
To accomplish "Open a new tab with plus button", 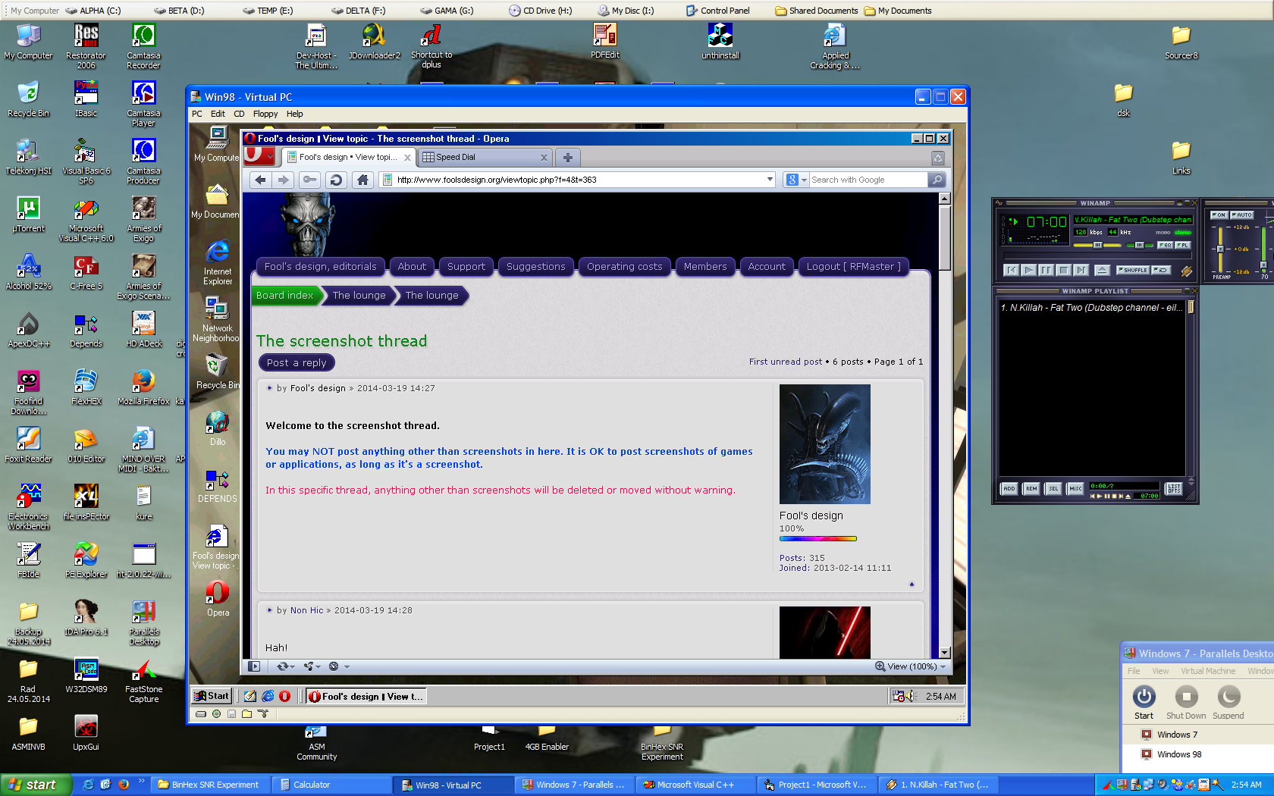I will [x=567, y=157].
